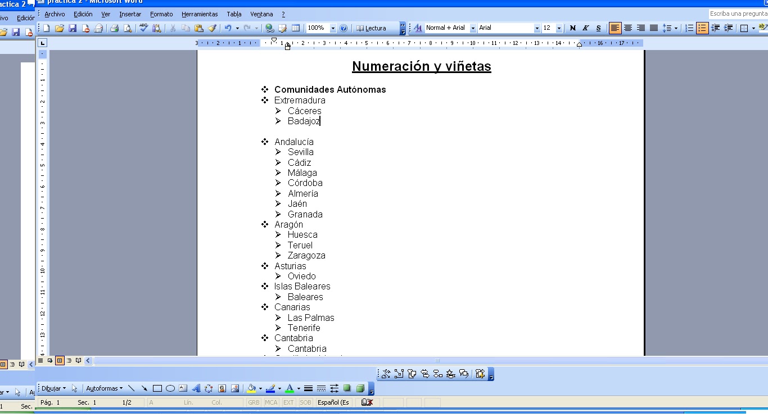The image size is (768, 417).
Task: Cut the selection with scissors icon
Action: pos(173,28)
